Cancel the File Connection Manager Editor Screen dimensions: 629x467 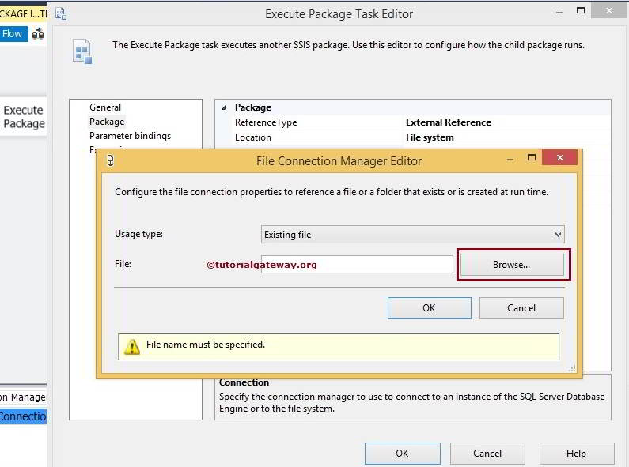click(521, 308)
